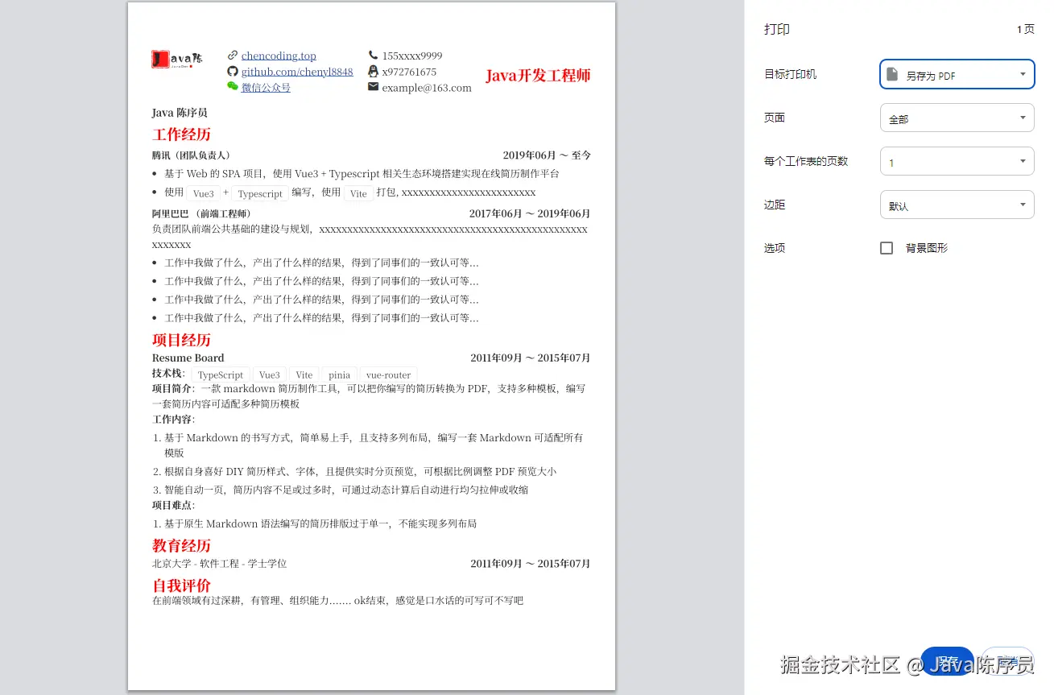Click the 每个工作表的页数 label
Image resolution: width=1054 pixels, height=695 pixels.
[806, 161]
